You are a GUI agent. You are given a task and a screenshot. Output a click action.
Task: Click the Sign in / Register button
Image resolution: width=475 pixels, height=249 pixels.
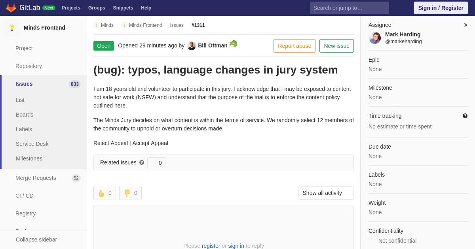(441, 8)
